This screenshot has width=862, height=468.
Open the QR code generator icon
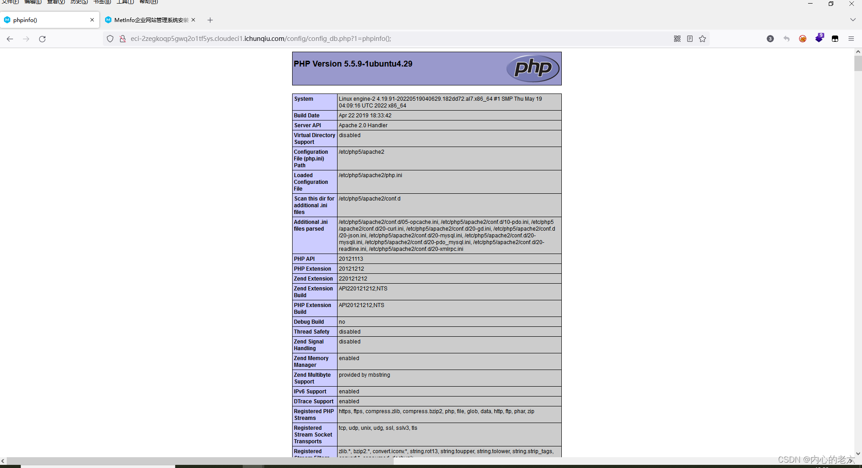(677, 39)
